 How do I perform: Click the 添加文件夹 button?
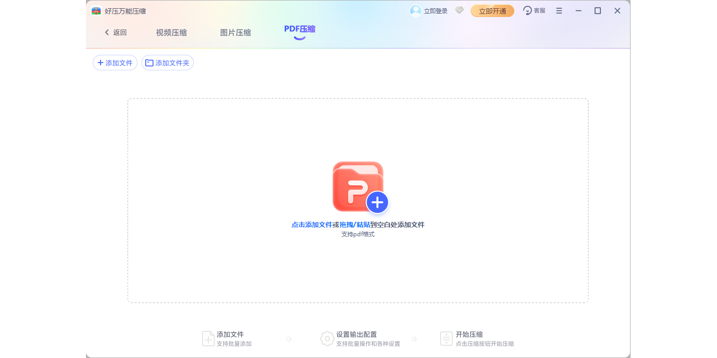(168, 63)
